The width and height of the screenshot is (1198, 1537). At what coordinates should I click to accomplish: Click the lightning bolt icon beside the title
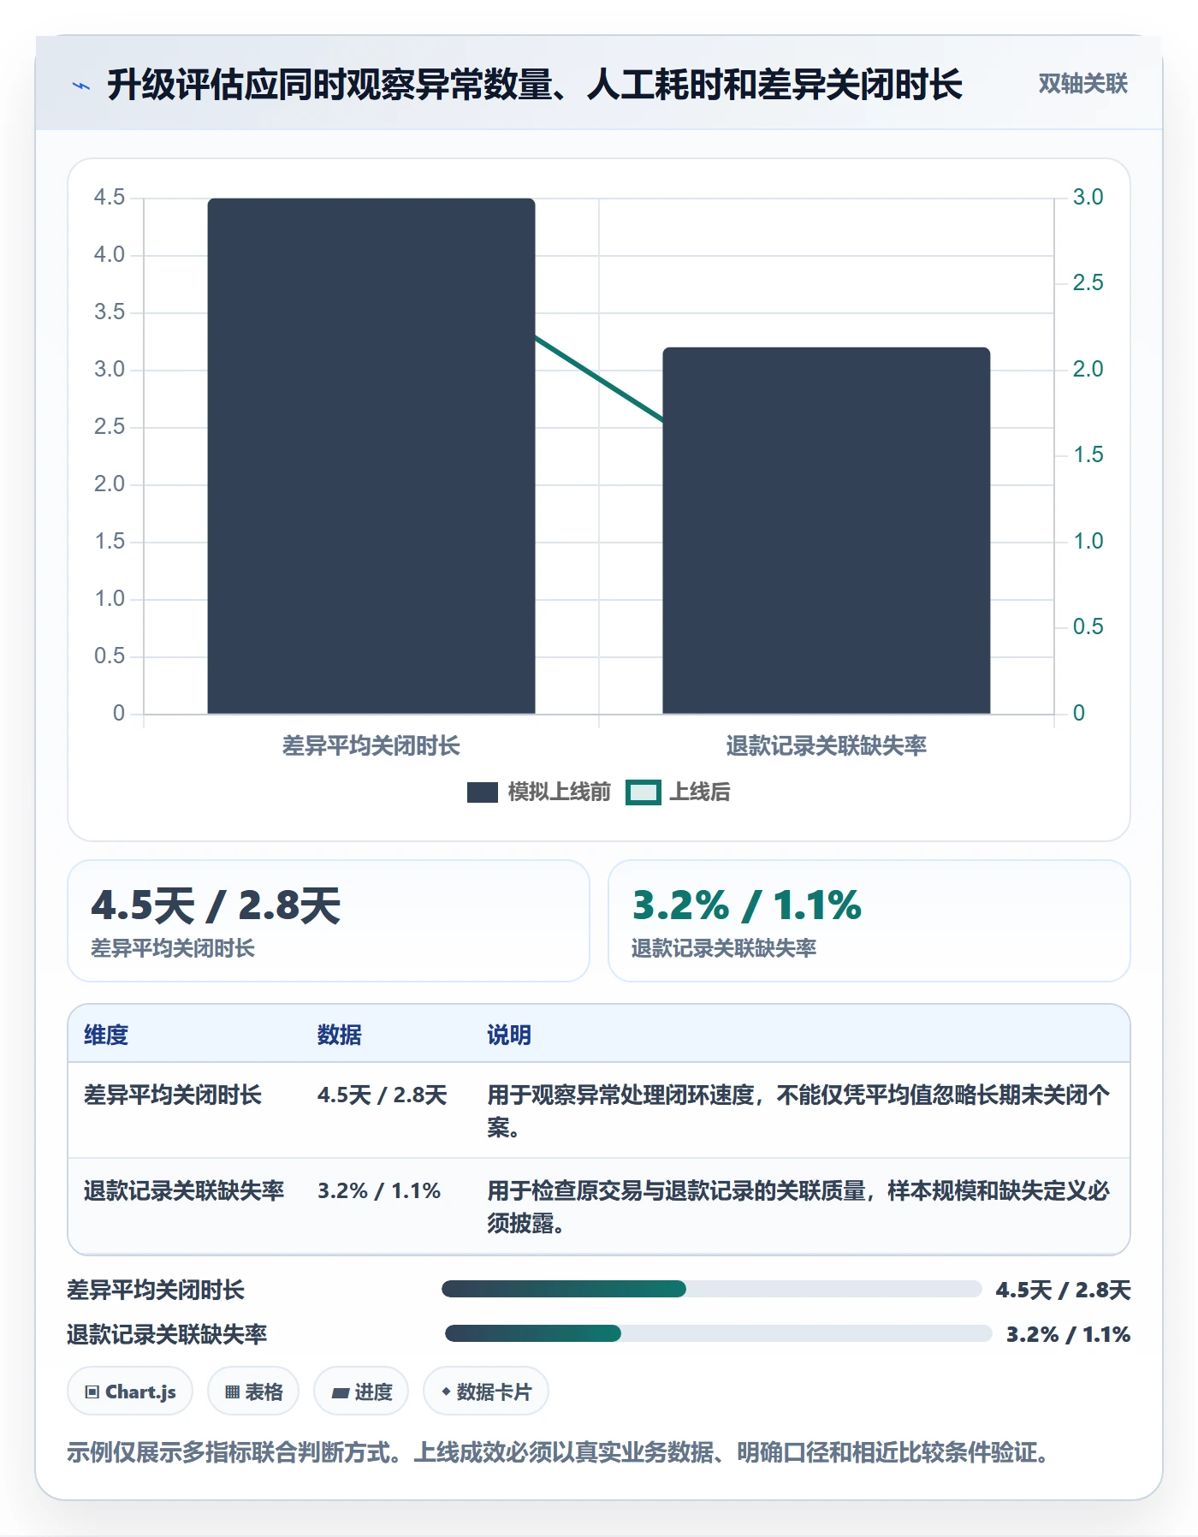(x=81, y=86)
